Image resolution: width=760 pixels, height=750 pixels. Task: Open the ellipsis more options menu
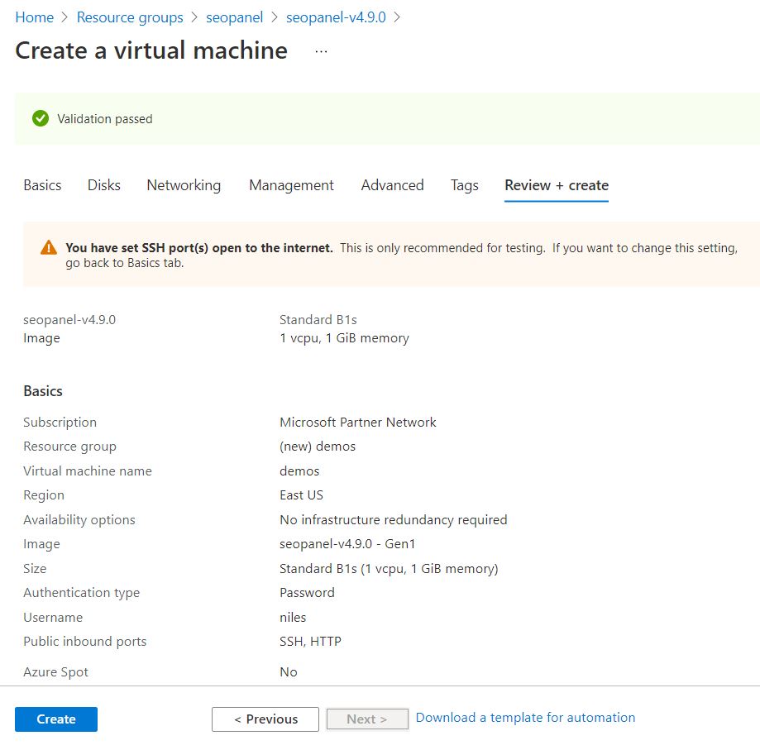coord(321,51)
